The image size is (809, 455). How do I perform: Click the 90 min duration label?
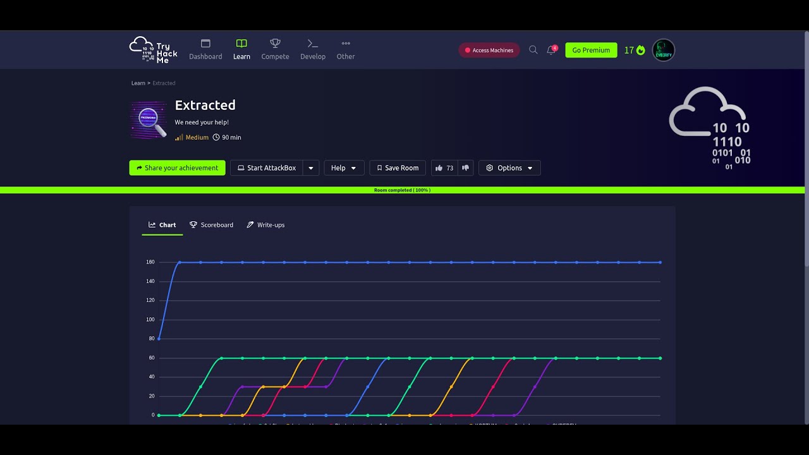[x=227, y=137]
